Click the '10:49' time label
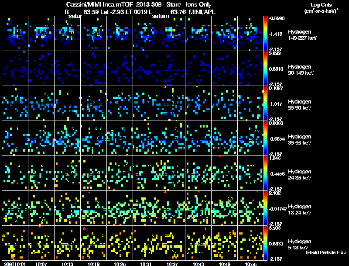The image size is (349, 266). point(225,264)
